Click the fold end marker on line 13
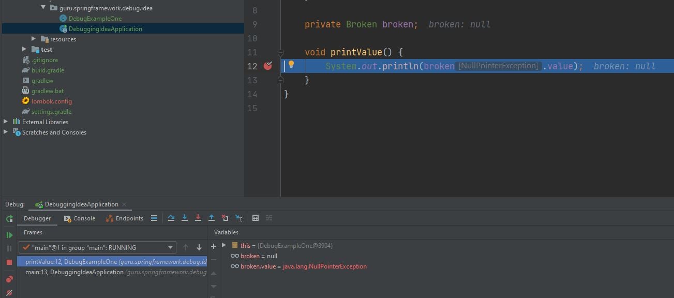This screenshot has width=674, height=298. 280,80
